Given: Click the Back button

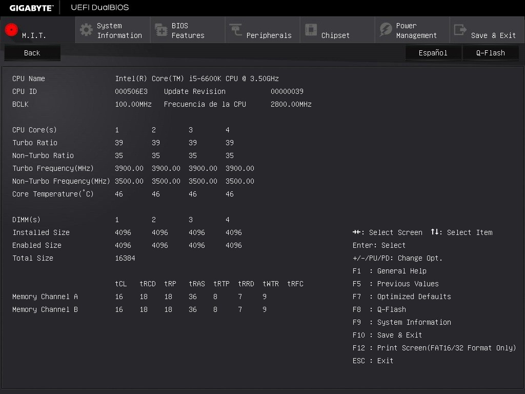Looking at the screenshot, I should tap(32, 52).
